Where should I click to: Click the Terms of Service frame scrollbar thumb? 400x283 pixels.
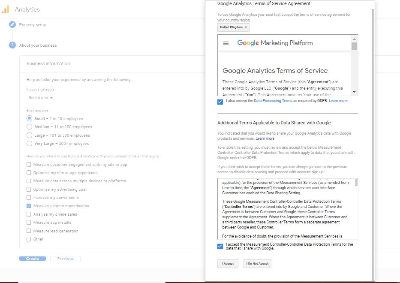[354, 46]
